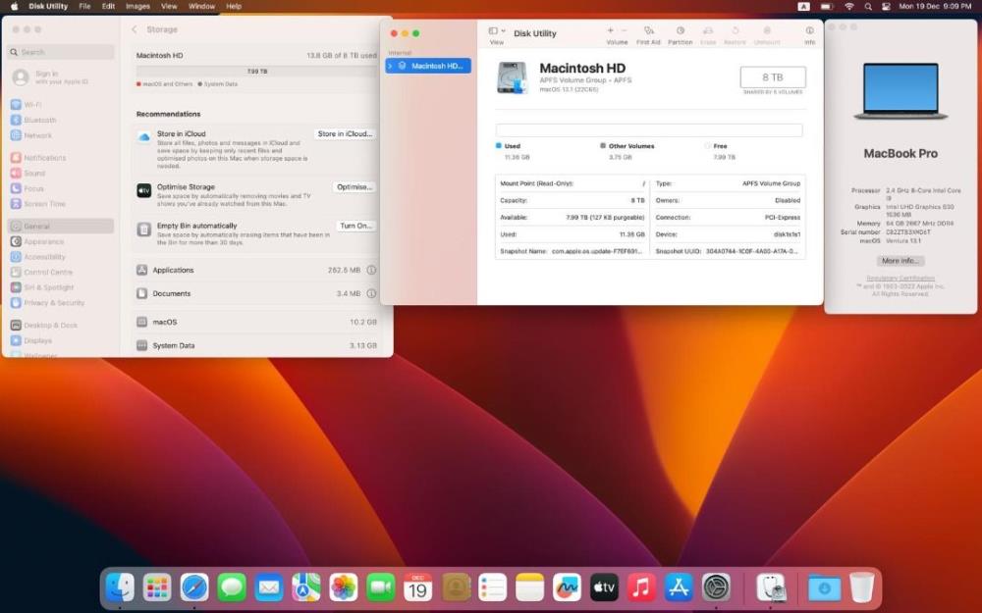Open the Help menu
Image resolution: width=982 pixels, height=613 pixels.
pos(234,6)
